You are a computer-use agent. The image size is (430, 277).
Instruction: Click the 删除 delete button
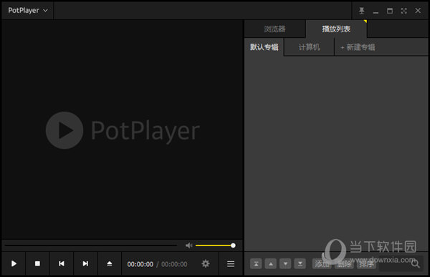[x=344, y=264]
